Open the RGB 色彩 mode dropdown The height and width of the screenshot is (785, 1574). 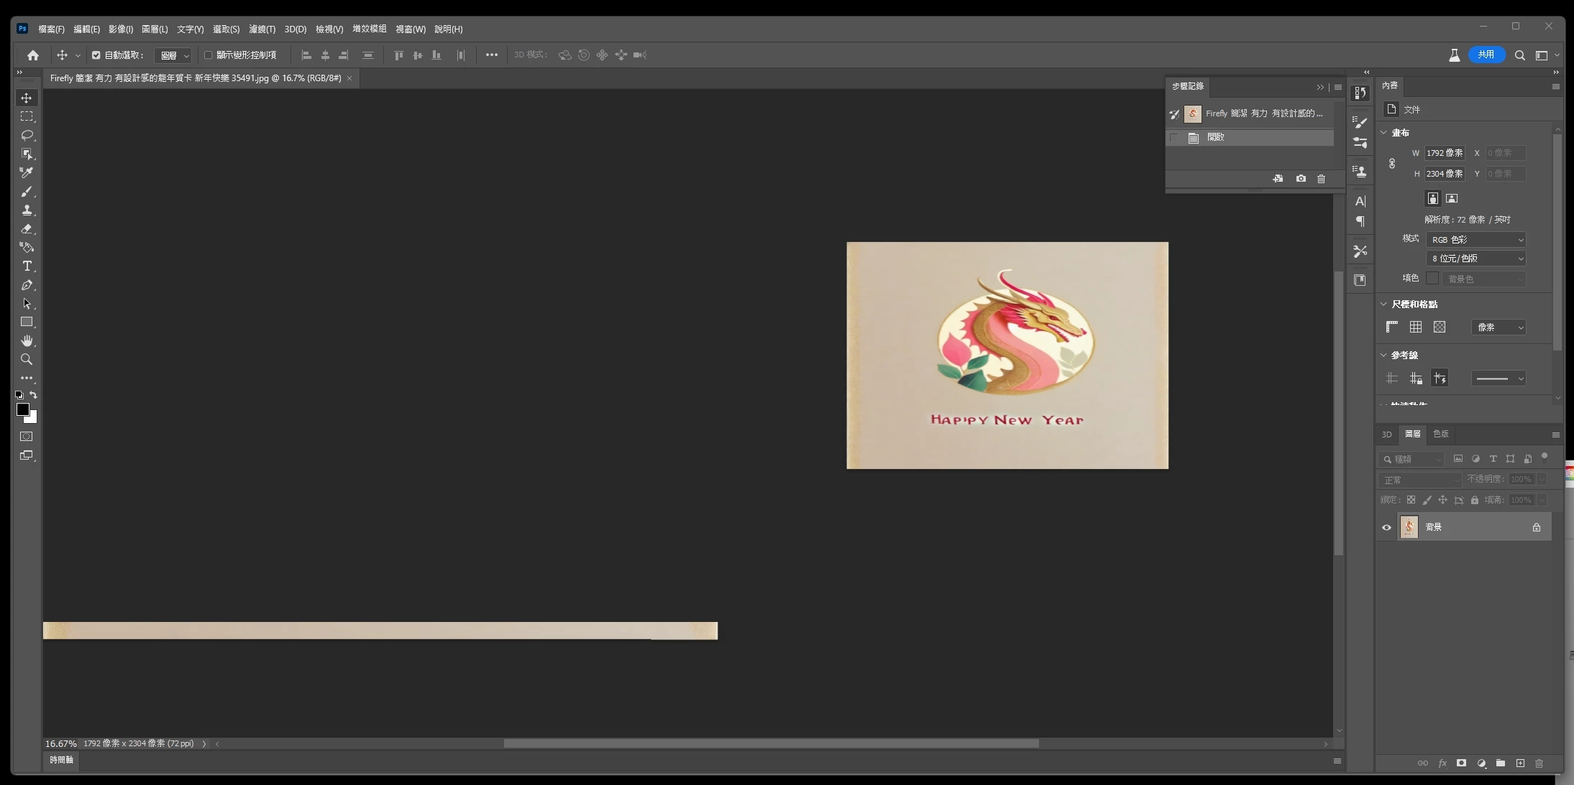[x=1476, y=240]
